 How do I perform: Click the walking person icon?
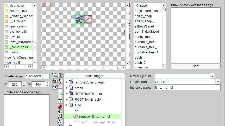(x=60, y=81)
